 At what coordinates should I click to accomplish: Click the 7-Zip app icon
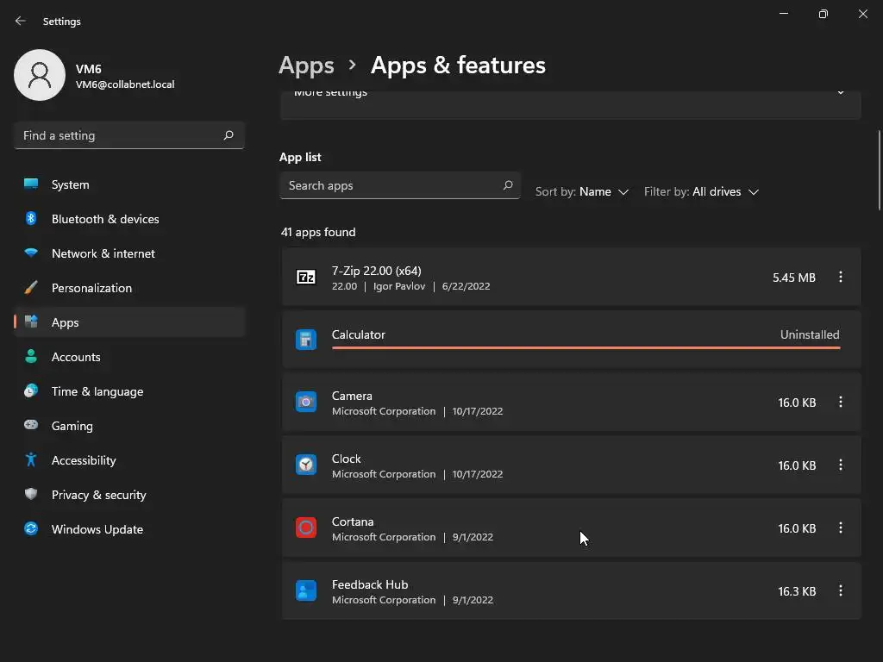click(x=306, y=277)
